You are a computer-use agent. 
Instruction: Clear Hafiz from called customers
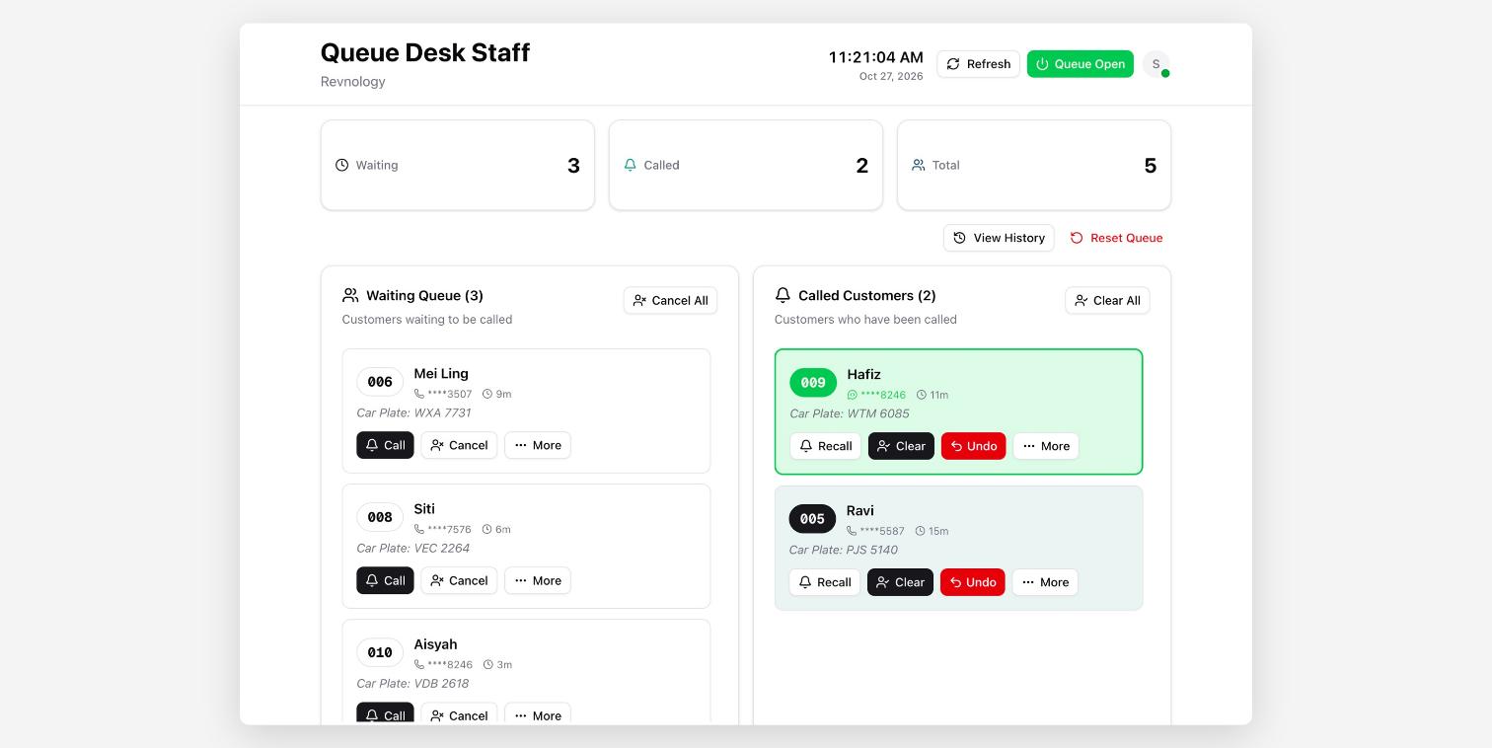901,446
